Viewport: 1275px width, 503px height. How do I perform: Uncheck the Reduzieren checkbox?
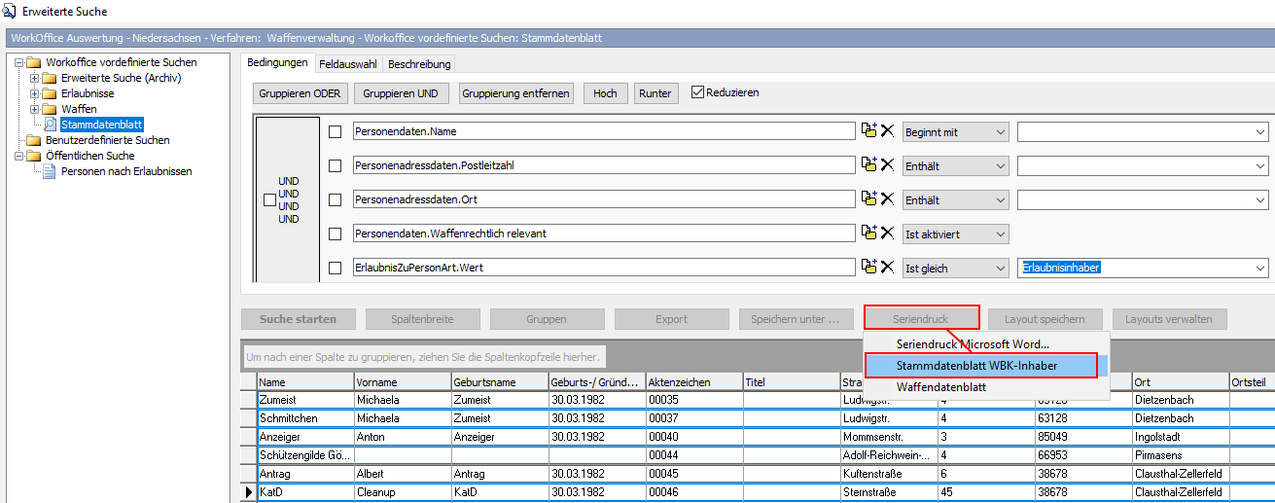[697, 92]
